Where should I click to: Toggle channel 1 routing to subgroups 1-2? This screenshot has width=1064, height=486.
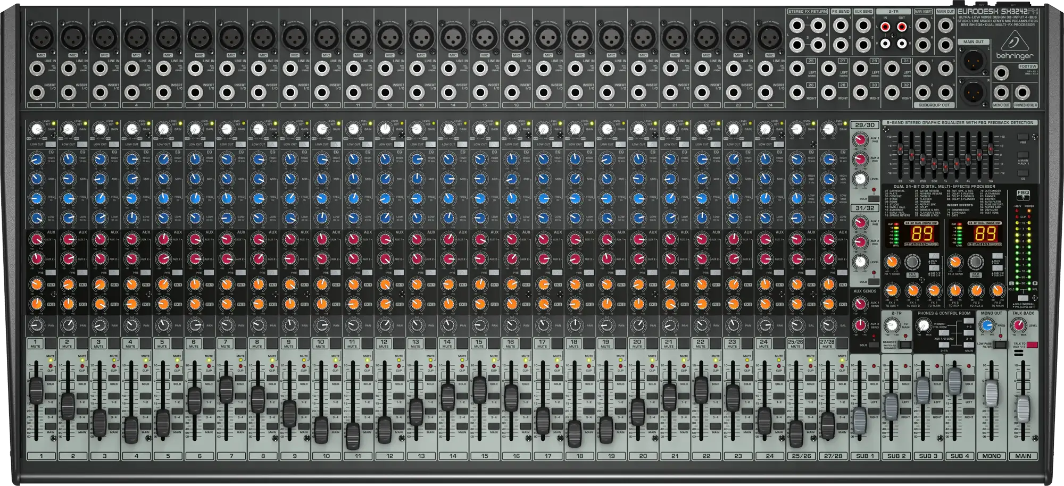point(51,396)
